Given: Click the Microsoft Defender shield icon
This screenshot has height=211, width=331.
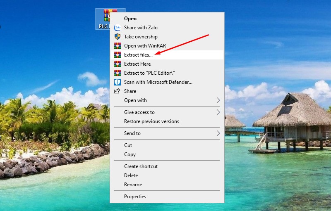Looking at the screenshot, I should [118, 82].
